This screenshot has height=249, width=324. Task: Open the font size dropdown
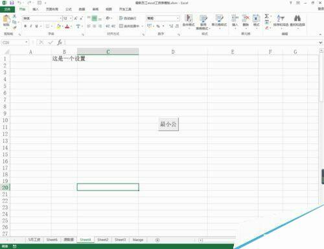(x=71, y=18)
